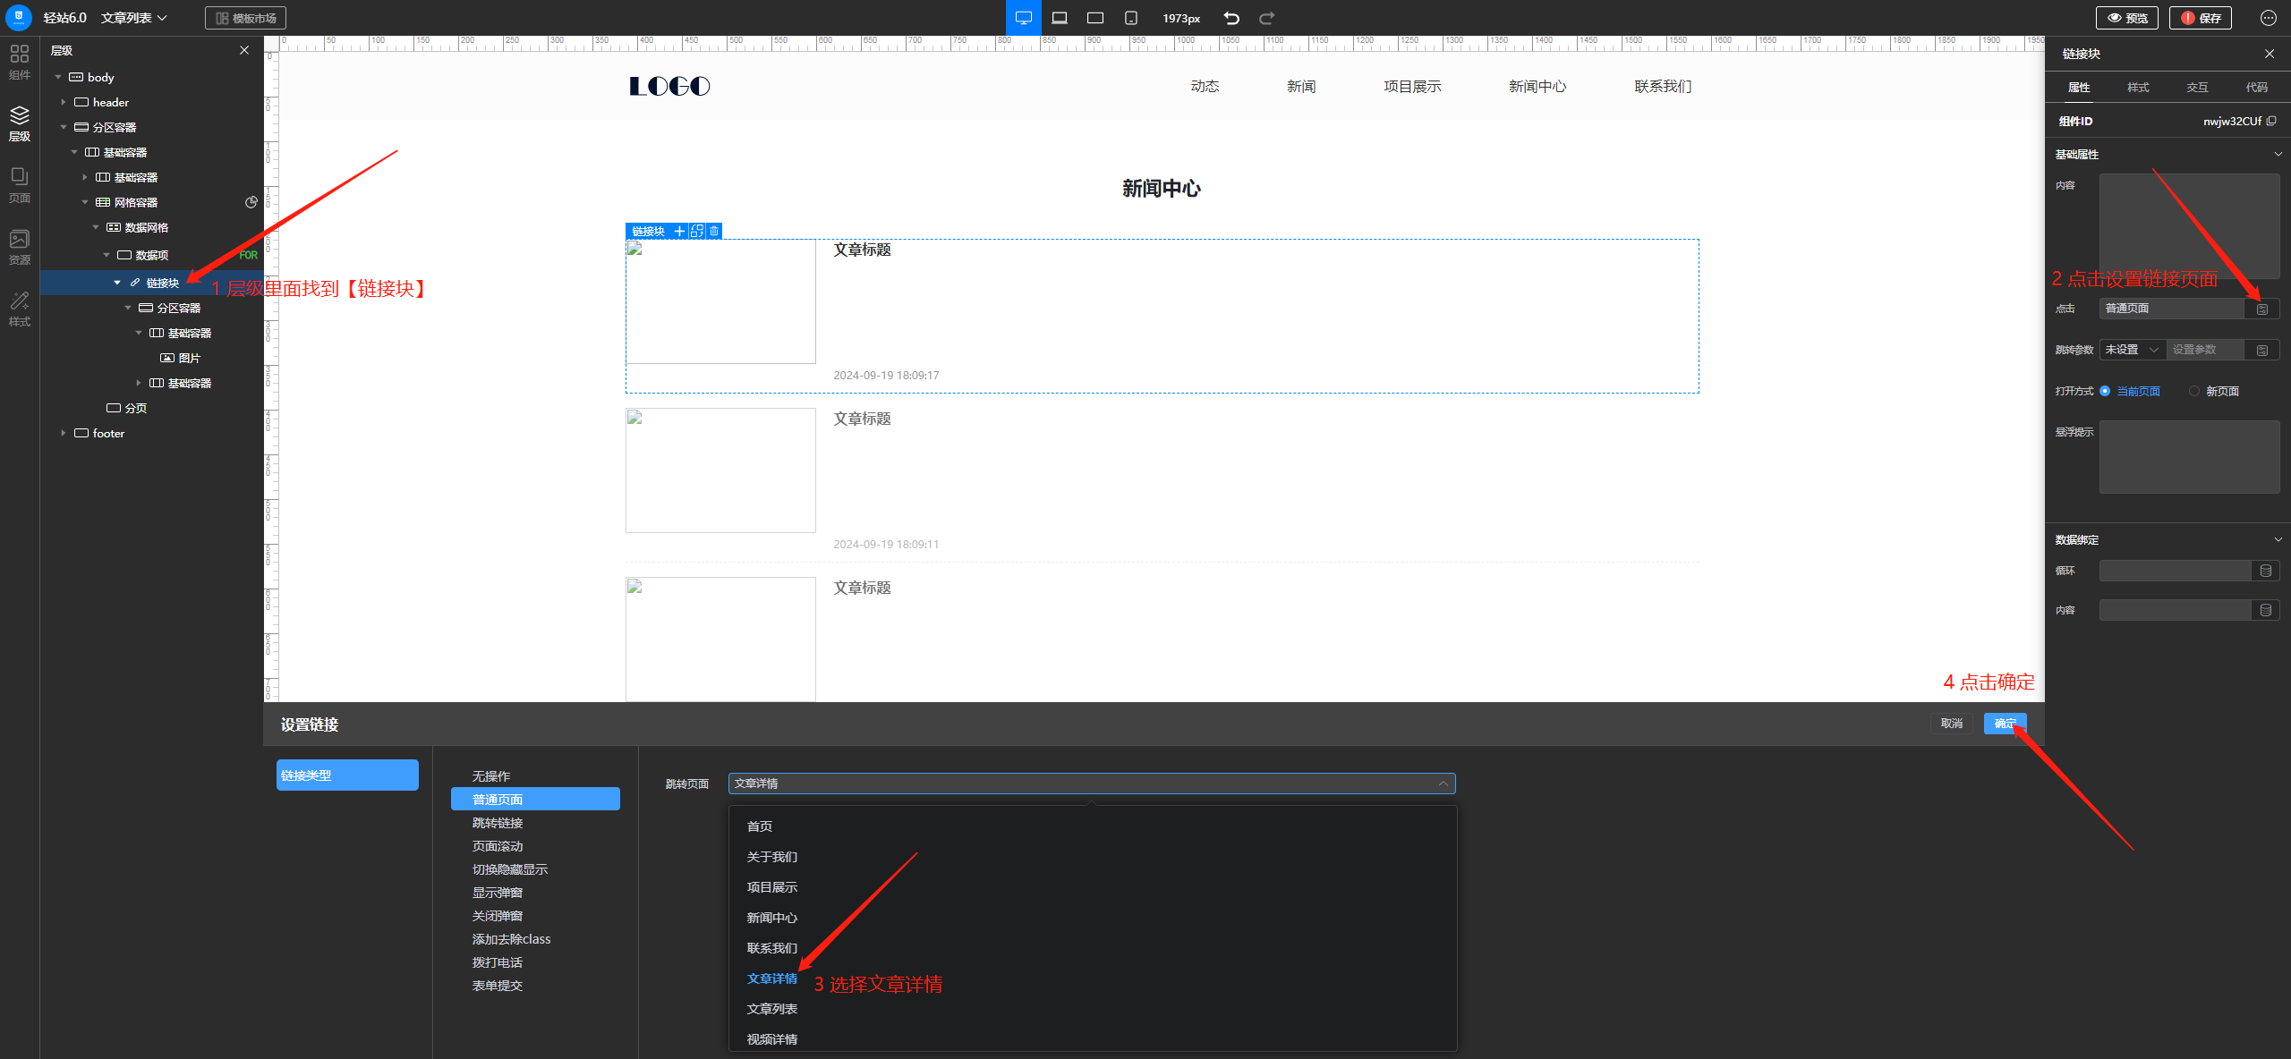The width and height of the screenshot is (2291, 1059).
Task: Choose 首页 from the page list
Action: (759, 826)
